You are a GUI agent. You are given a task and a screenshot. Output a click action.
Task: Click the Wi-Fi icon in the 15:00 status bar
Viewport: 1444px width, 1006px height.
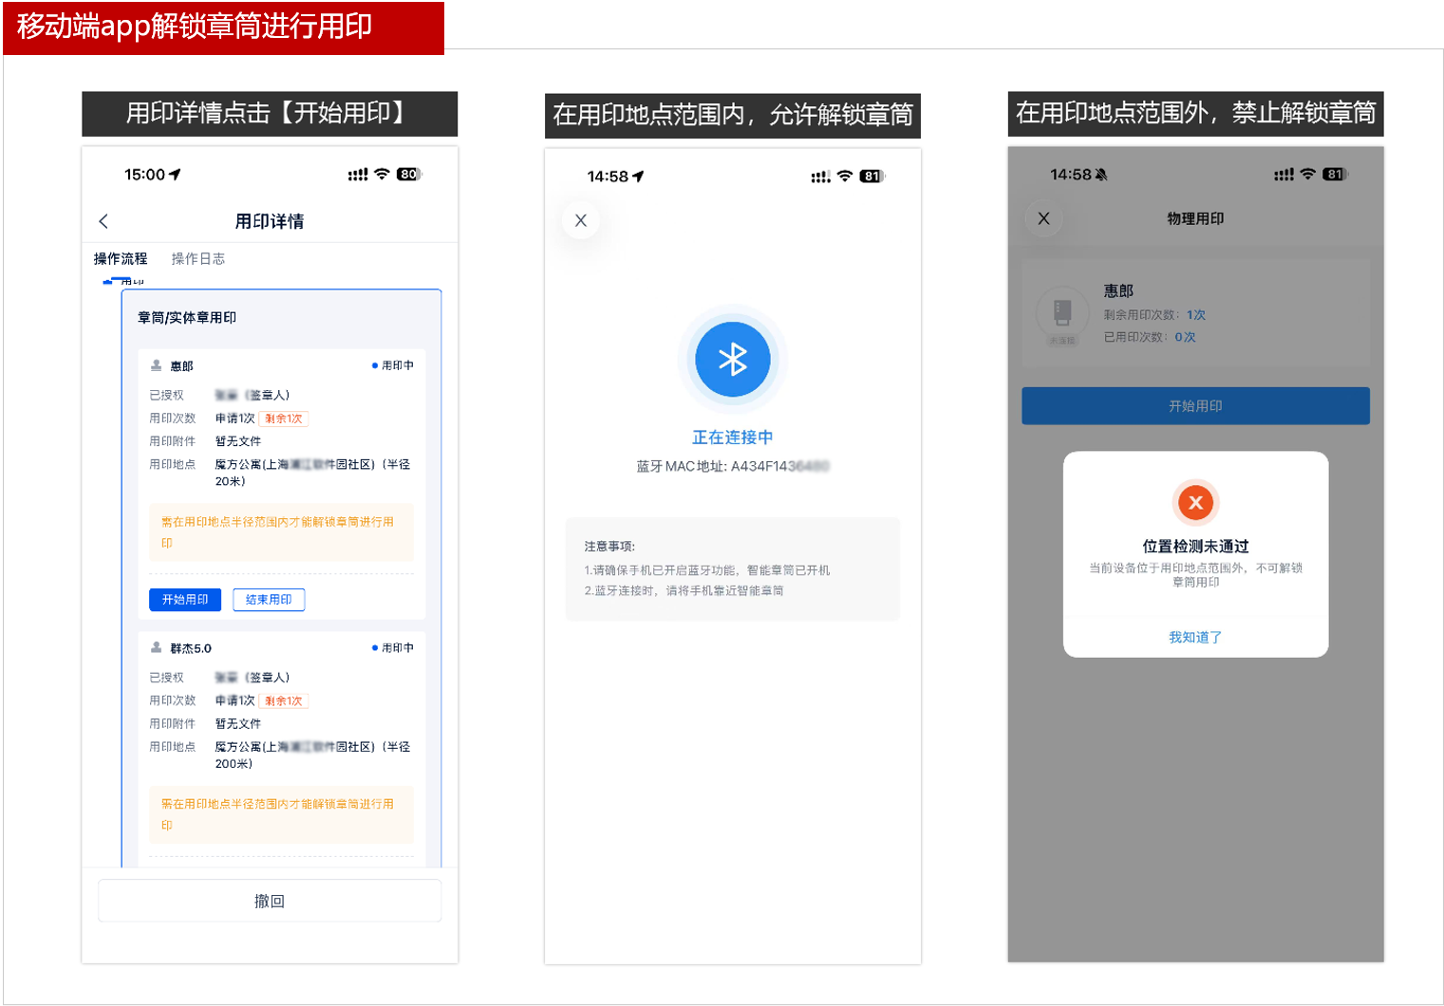pyautogui.click(x=382, y=175)
